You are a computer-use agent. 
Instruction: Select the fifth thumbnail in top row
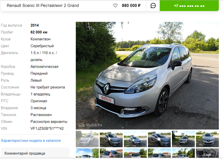click(183, 139)
